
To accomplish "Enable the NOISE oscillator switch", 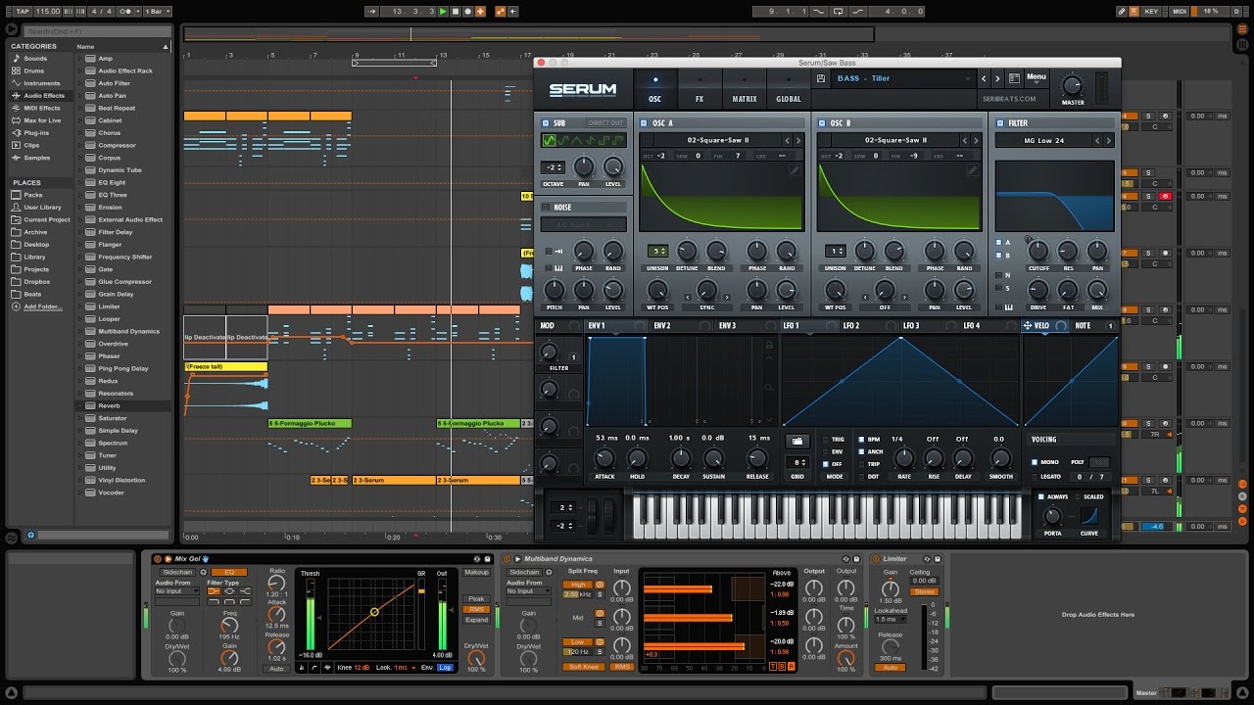I will [546, 208].
